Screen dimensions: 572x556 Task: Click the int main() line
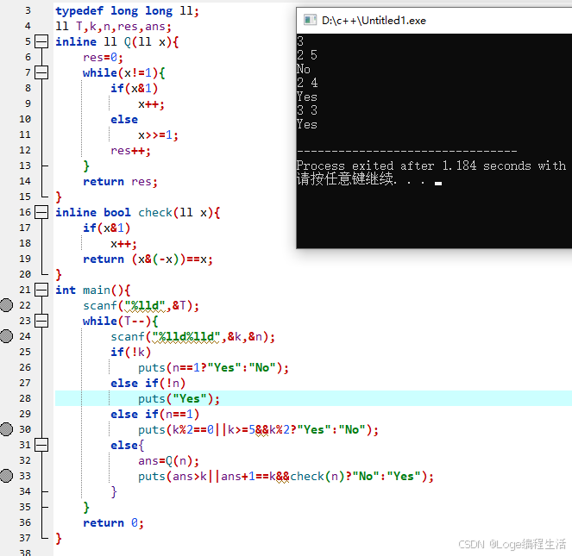click(x=93, y=290)
